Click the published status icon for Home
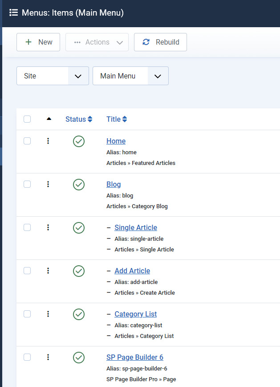The image size is (280, 387). pos(79,141)
